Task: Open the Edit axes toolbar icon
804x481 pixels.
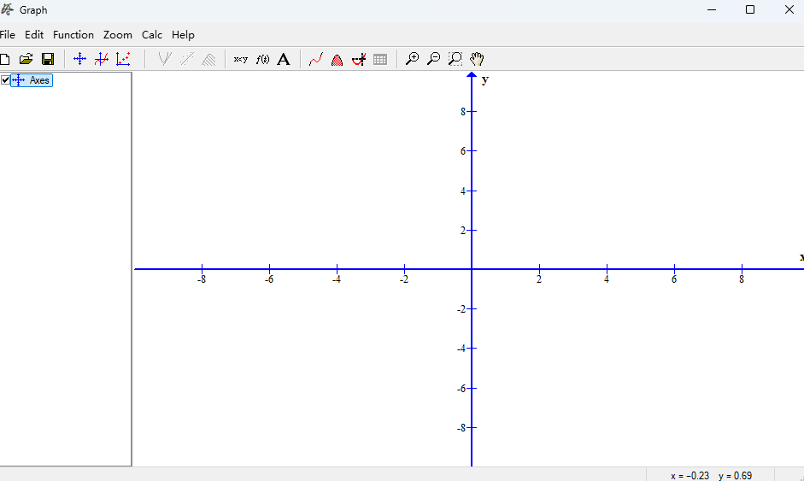Action: point(79,59)
